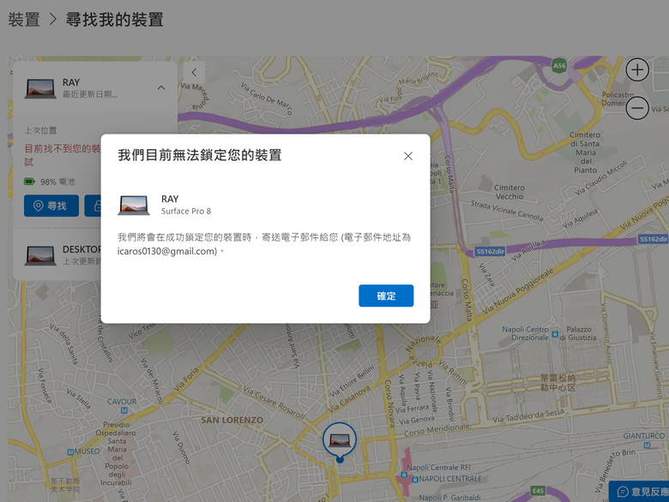
Task: Click the A56 highway marker
Action: click(559, 66)
